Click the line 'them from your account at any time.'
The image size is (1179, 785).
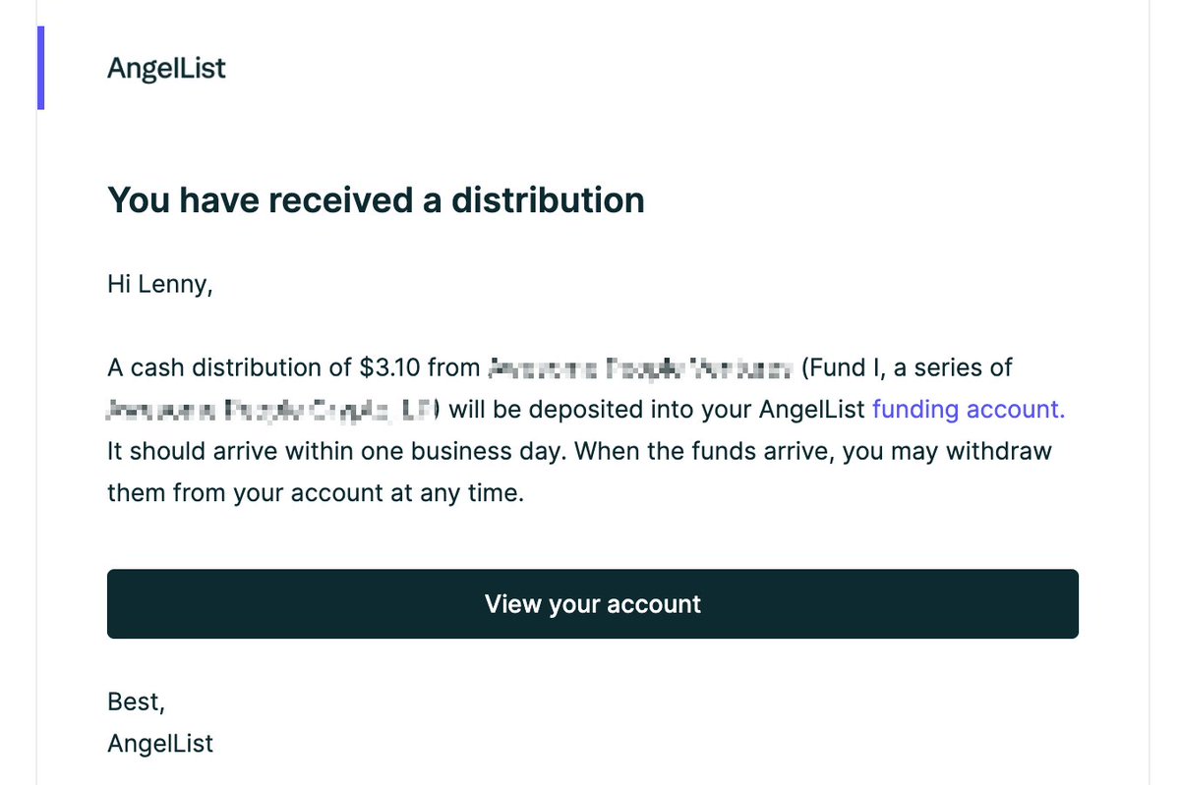tap(316, 493)
